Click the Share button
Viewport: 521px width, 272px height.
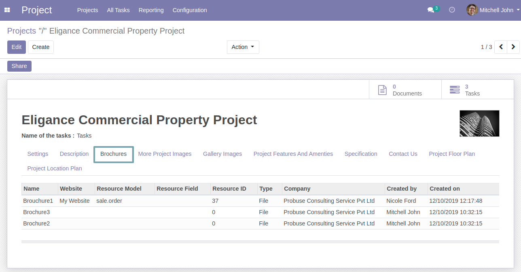pyautogui.click(x=19, y=66)
